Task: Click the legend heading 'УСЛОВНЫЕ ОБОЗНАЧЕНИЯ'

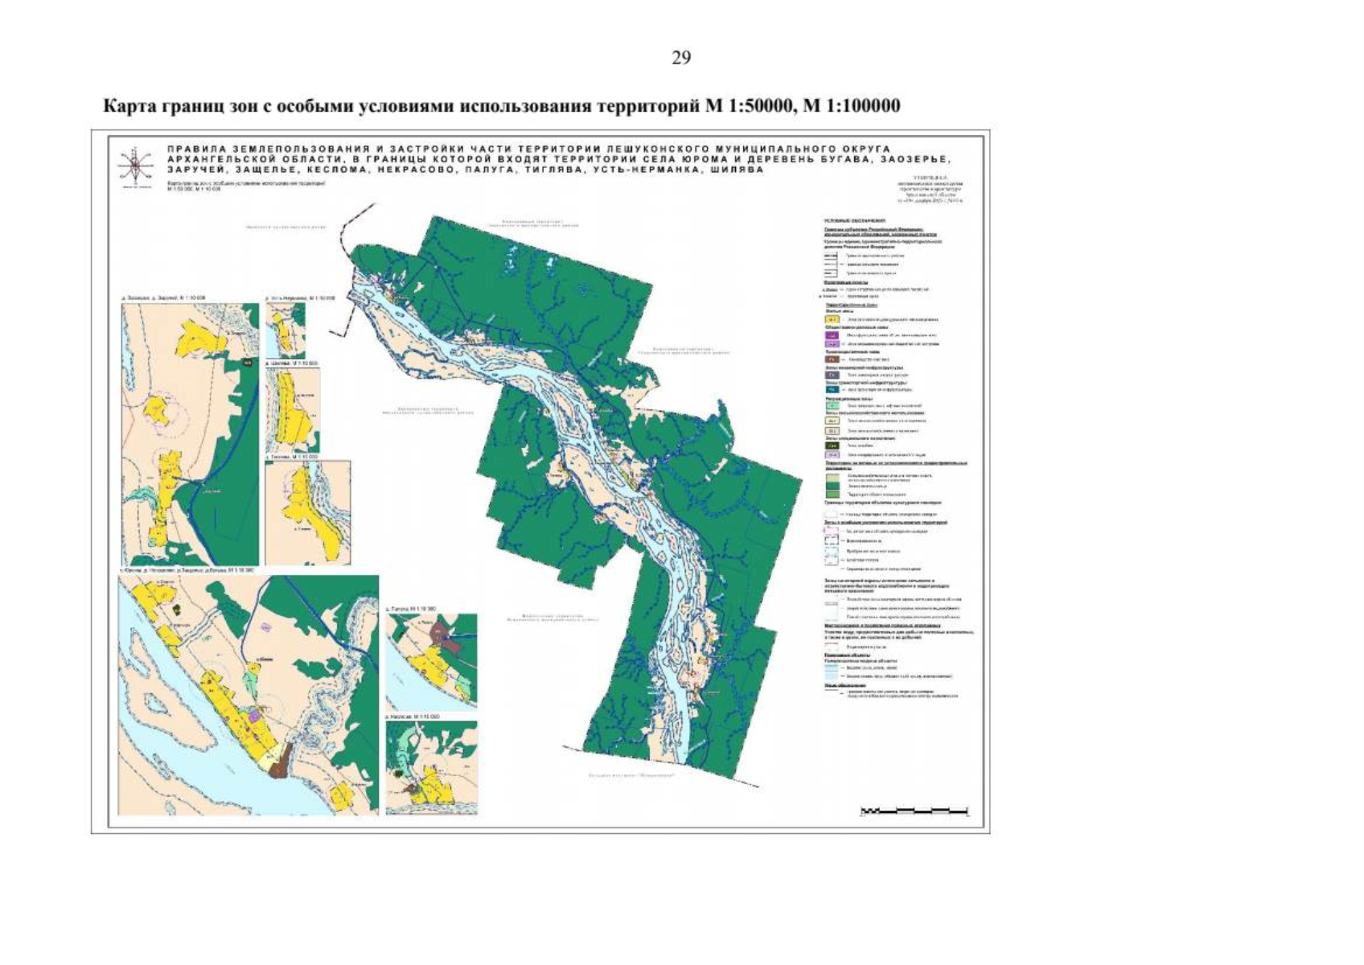Action: click(x=855, y=220)
